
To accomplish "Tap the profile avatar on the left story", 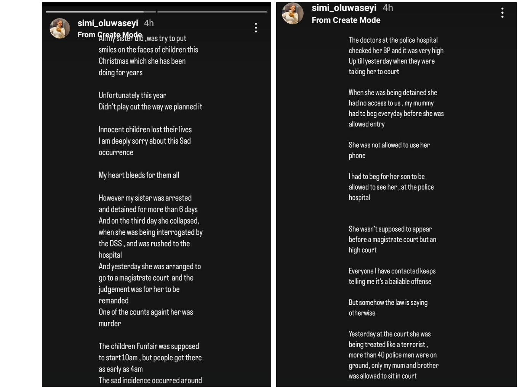I will pyautogui.click(x=60, y=28).
